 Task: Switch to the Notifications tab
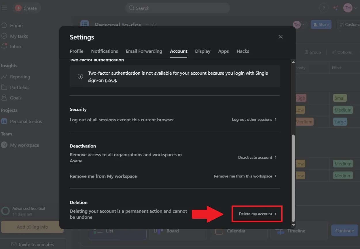click(105, 51)
